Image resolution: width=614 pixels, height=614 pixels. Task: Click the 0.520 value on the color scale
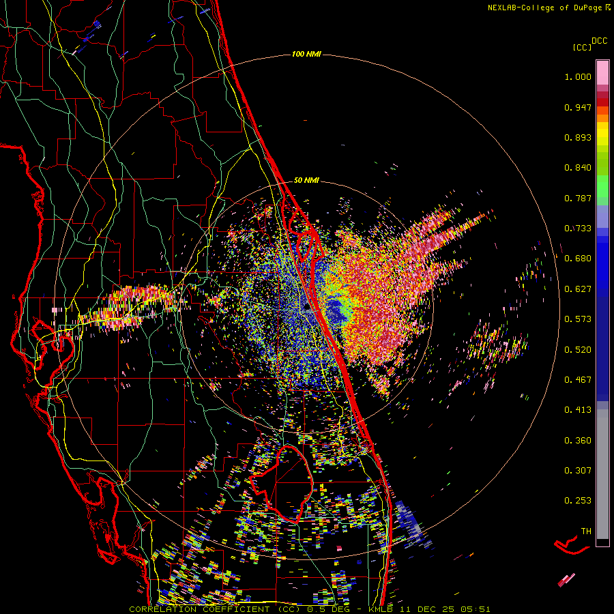coord(578,350)
